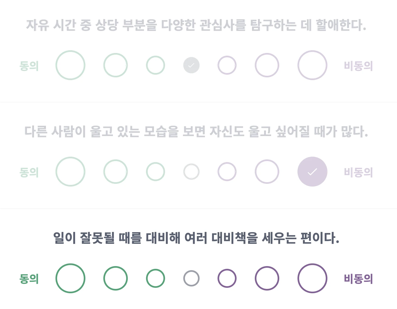Viewport: 397px width, 309px height.
Task: Select strongest disagree circle for the contingency plans question
Action: pyautogui.click(x=312, y=278)
